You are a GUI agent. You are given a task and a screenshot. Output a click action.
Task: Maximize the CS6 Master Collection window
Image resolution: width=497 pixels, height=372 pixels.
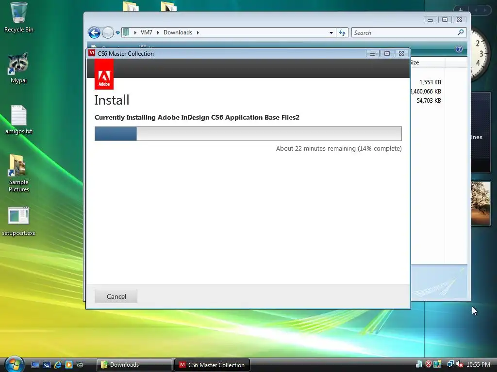click(387, 53)
